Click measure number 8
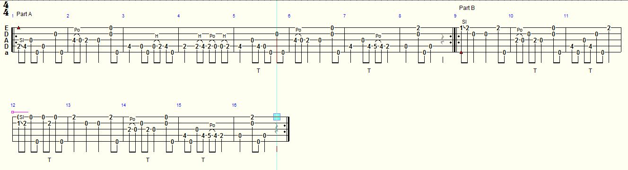Viewport: 628px width, 170px height. coord(400,16)
